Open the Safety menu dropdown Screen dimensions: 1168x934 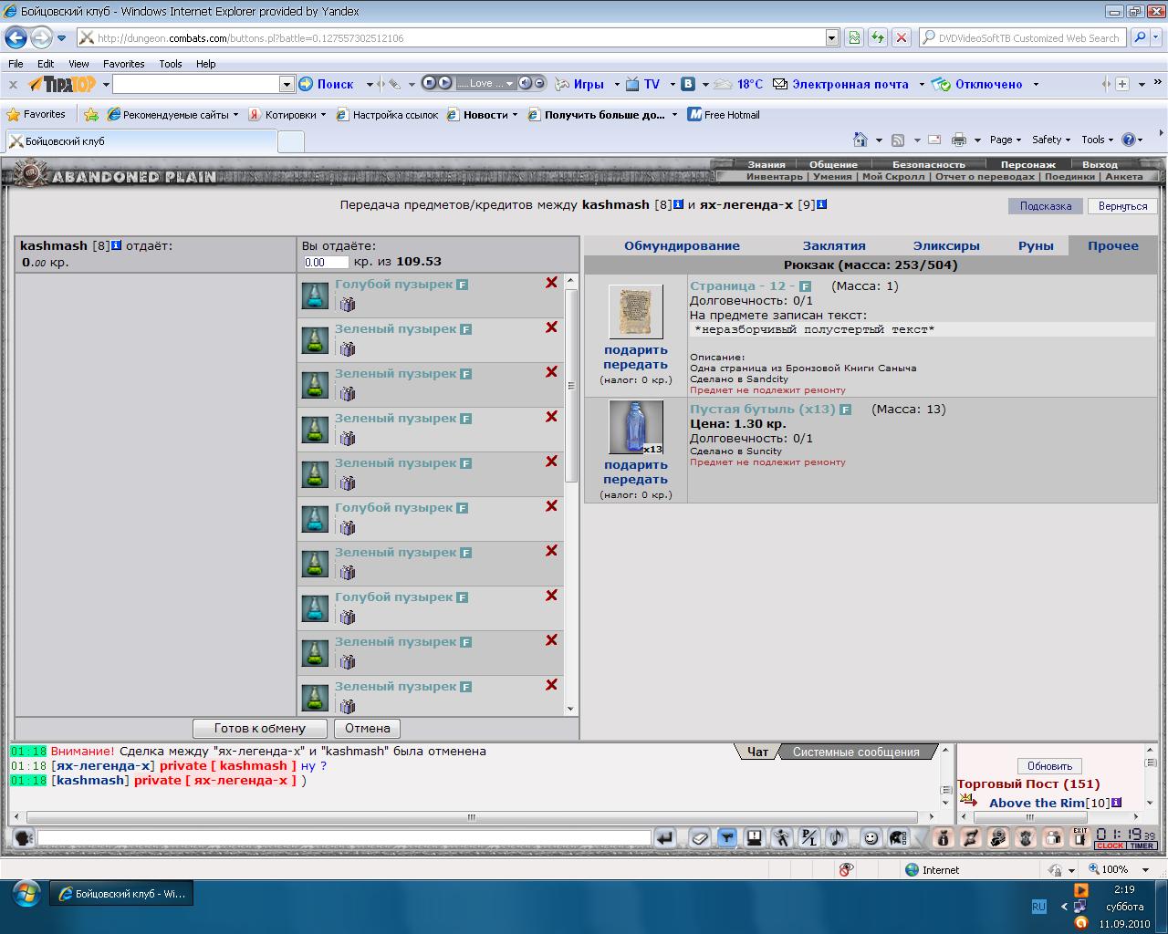tap(1051, 140)
